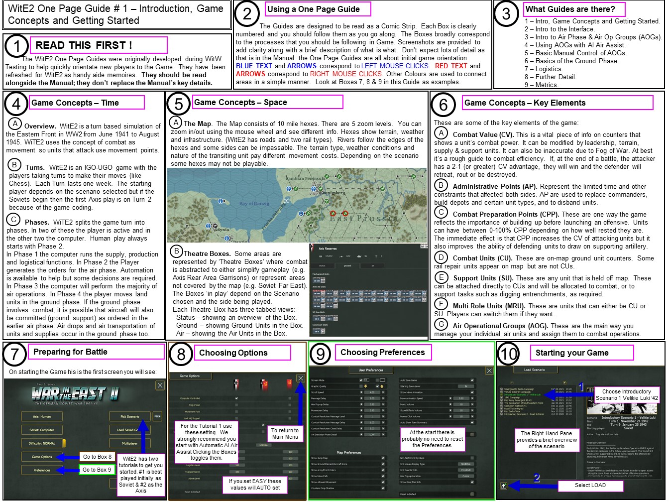Image resolution: width=669 pixels, height=502 pixels.
Task: Click the Pick Scenario button
Action: point(130,416)
